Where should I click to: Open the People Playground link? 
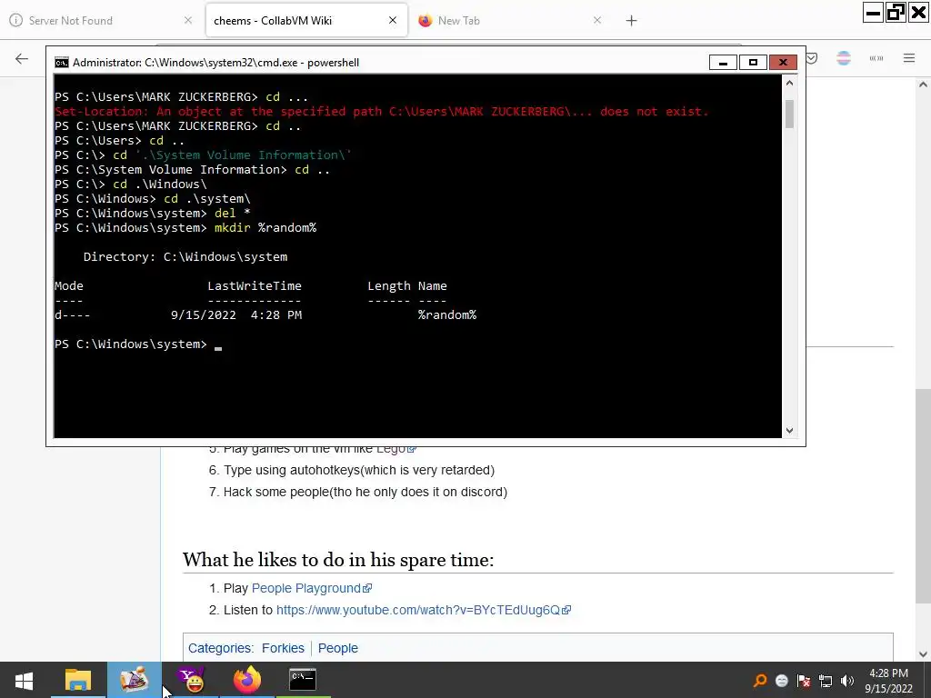click(x=312, y=588)
